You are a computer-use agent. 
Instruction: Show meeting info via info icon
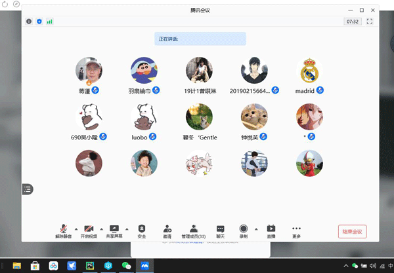tap(28, 22)
